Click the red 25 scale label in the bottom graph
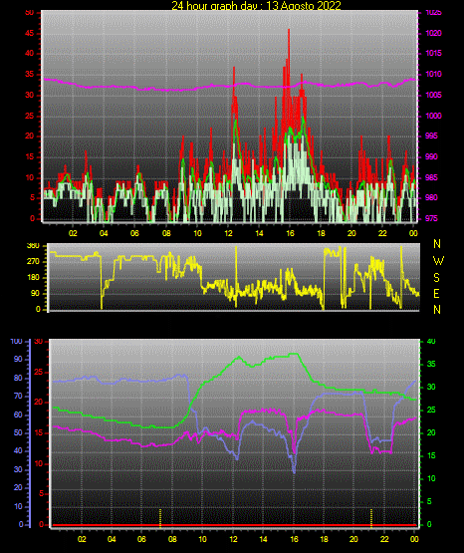Viewport: 464px width, 553px height. pyautogui.click(x=38, y=372)
